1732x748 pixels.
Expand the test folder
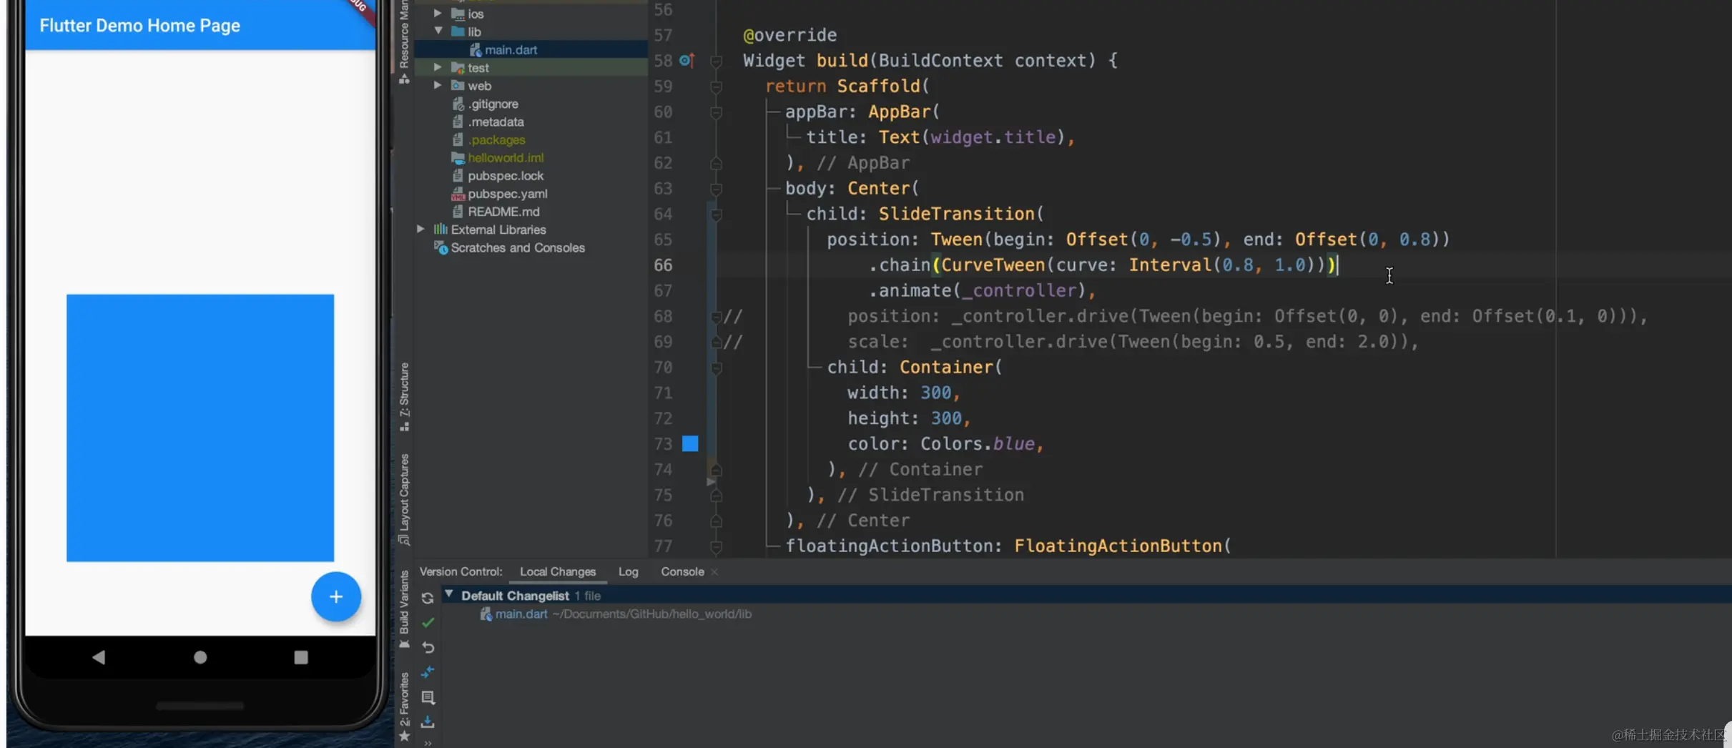[438, 67]
